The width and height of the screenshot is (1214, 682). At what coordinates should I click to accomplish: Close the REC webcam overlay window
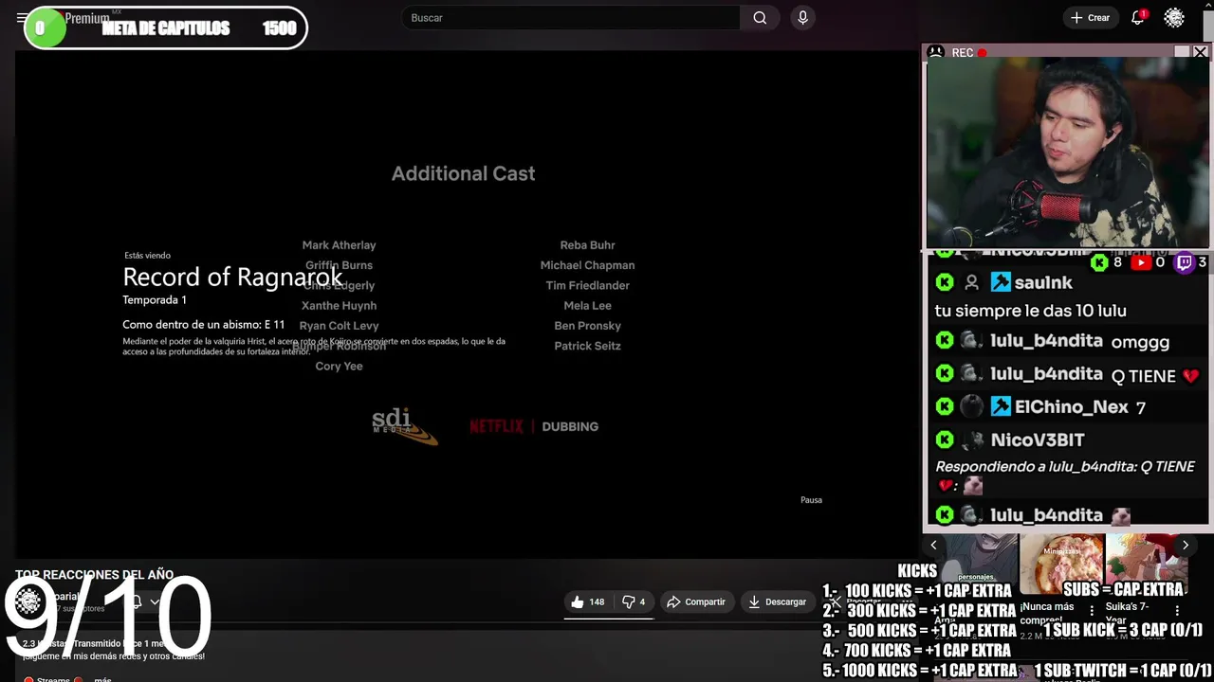(1200, 52)
